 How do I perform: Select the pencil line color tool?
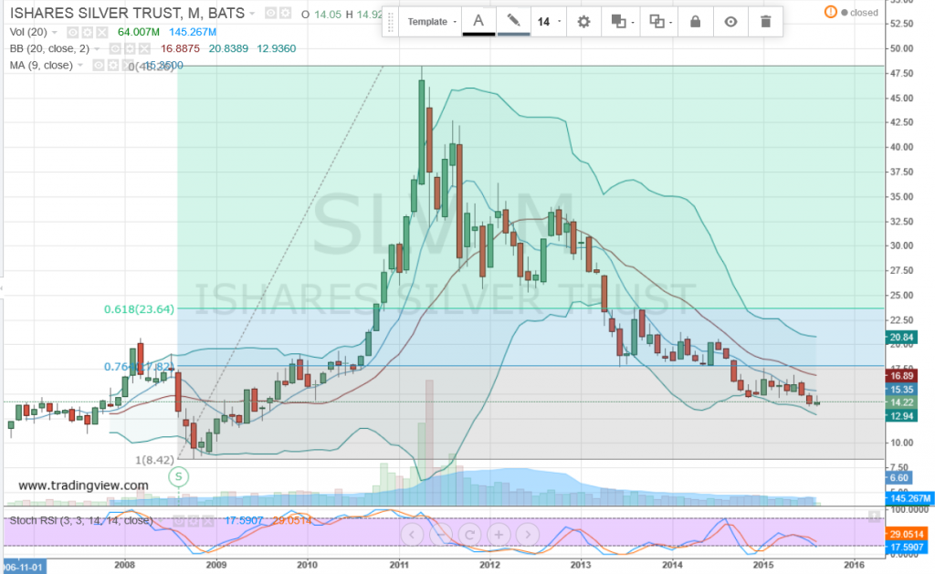click(513, 22)
